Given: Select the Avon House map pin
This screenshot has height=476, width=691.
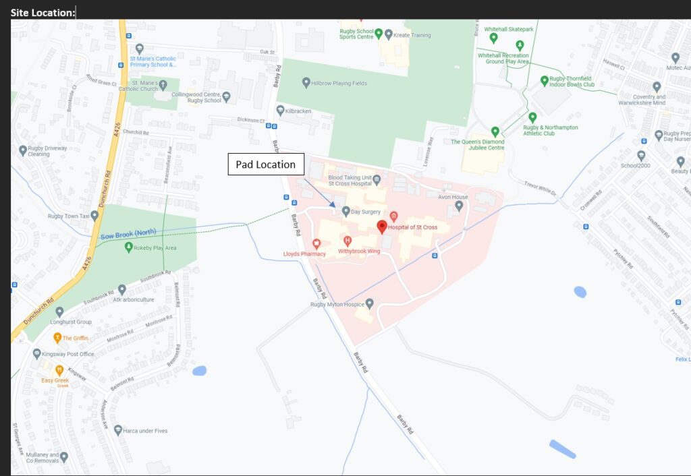Looking at the screenshot, I should point(459,206).
